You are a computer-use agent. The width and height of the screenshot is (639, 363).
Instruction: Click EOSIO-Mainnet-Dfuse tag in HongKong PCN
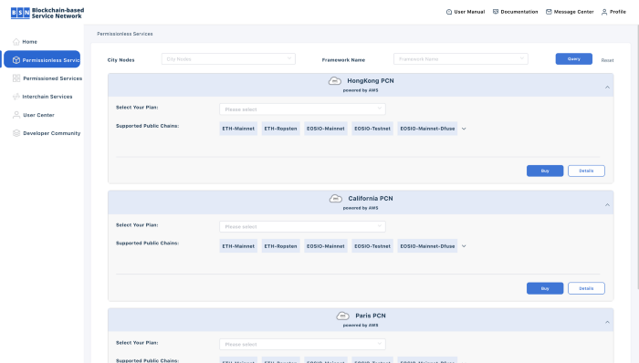click(427, 129)
